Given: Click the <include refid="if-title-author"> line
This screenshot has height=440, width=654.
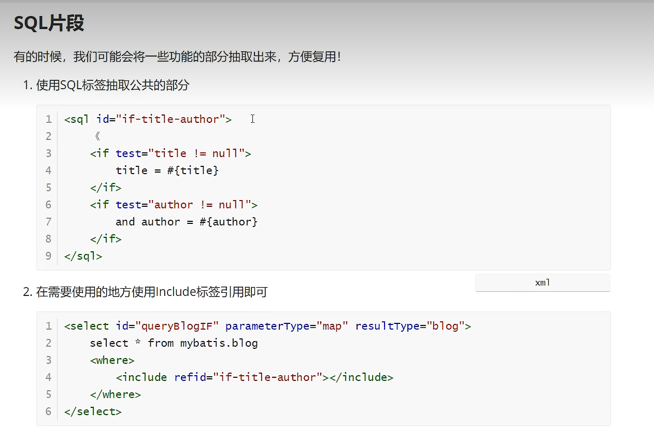Looking at the screenshot, I should pyautogui.click(x=254, y=377).
